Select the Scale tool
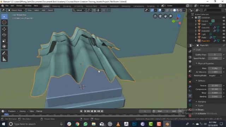 (4, 41)
